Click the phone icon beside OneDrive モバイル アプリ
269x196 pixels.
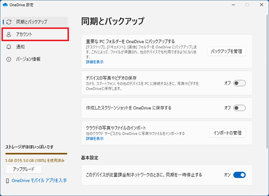[x=7, y=181]
